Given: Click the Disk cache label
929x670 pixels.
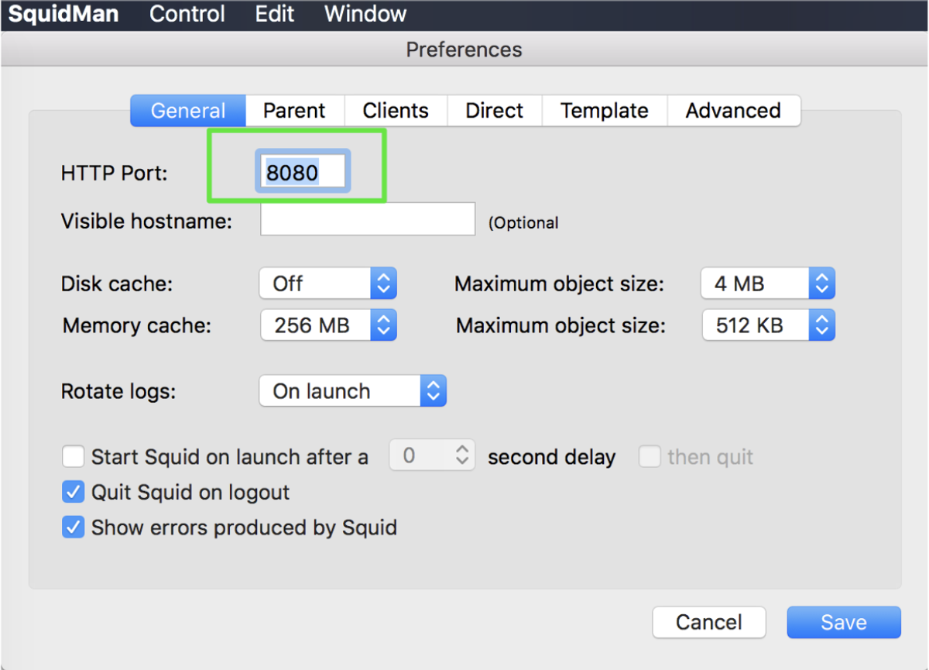Looking at the screenshot, I should pos(117,283).
